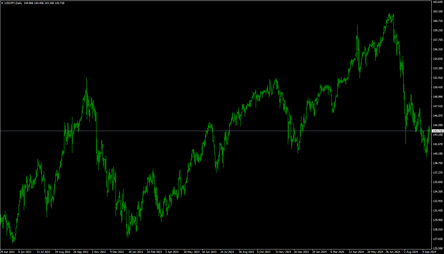Click the 162.150 price axis label
The height and width of the screenshot is (254, 444).
437,11
